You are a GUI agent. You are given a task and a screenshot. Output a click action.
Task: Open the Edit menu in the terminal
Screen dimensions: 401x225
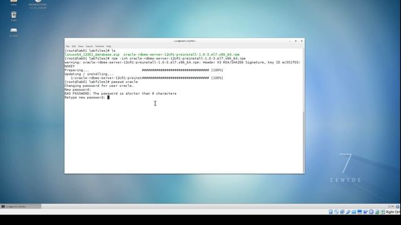click(x=74, y=46)
